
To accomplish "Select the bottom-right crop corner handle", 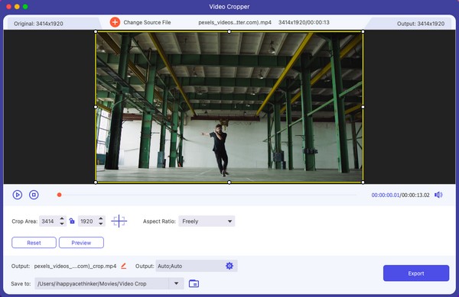I will pyautogui.click(x=363, y=182).
